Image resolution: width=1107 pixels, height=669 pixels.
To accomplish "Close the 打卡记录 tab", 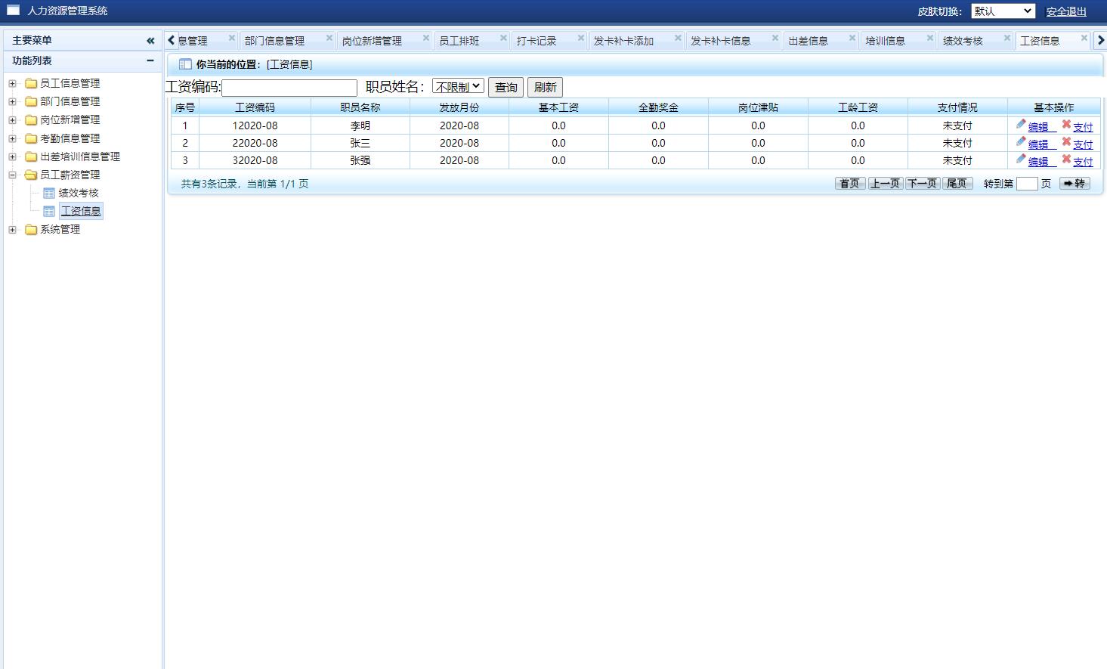I will [x=581, y=38].
